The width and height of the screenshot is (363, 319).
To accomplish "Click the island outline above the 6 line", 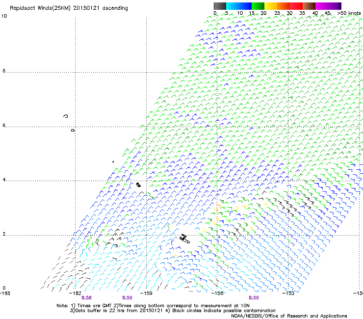I will coord(66,116).
